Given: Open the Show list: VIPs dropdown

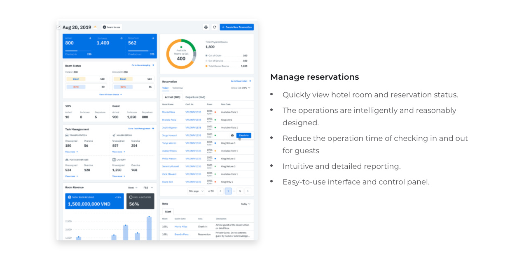Looking at the screenshot, I should point(241,88).
